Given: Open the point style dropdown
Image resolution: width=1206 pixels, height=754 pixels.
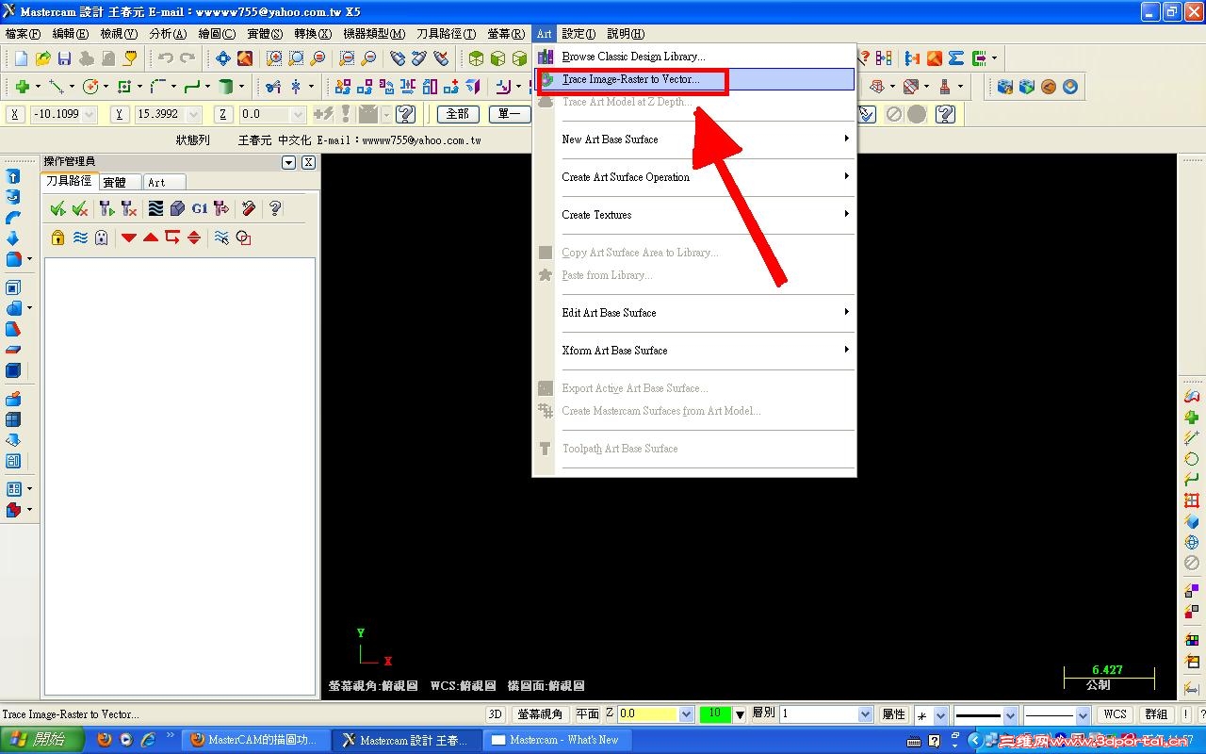Looking at the screenshot, I should [x=940, y=715].
